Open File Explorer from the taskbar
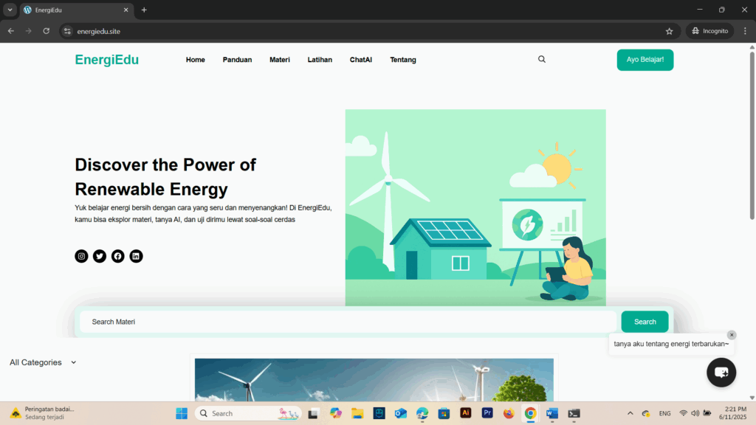This screenshot has width=756, height=425. [357, 413]
